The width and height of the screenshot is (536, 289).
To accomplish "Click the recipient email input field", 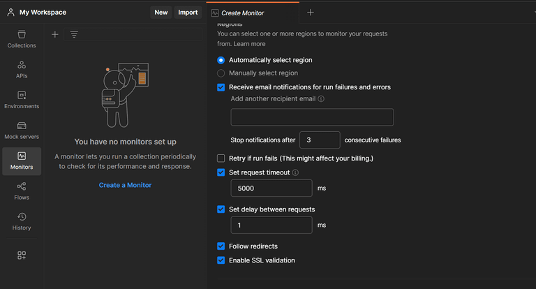I will tap(312, 117).
